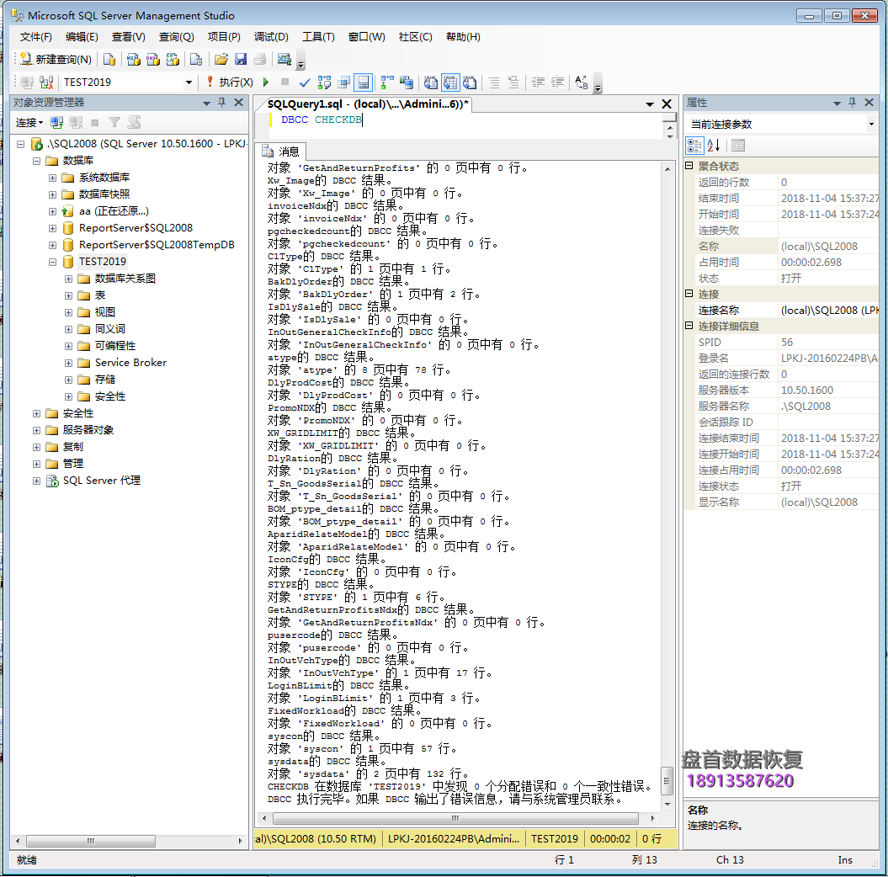This screenshot has width=888, height=877.
Task: Open the 帮助(H) menu
Action: pyautogui.click(x=463, y=37)
